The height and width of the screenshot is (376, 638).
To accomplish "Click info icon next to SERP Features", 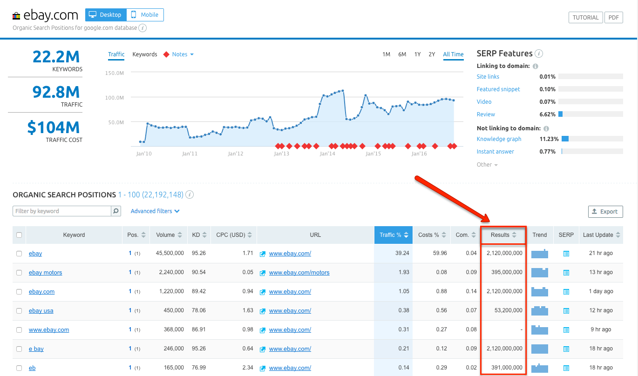I will [539, 54].
